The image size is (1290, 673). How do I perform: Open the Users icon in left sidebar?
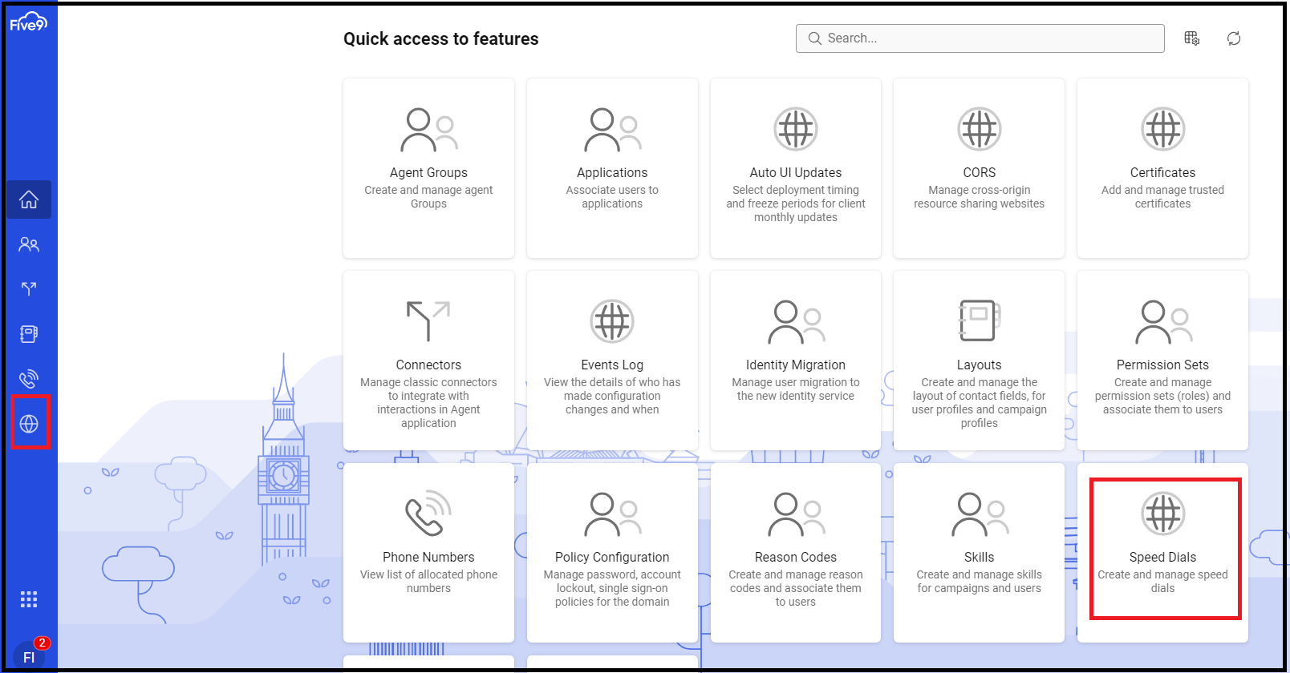29,244
